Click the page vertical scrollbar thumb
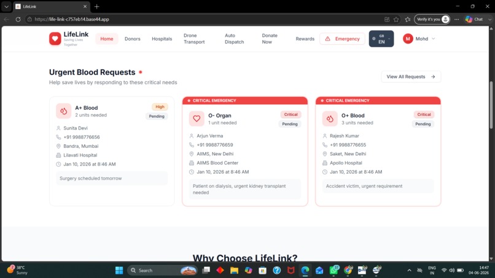This screenshot has width=495, height=278. (491, 105)
